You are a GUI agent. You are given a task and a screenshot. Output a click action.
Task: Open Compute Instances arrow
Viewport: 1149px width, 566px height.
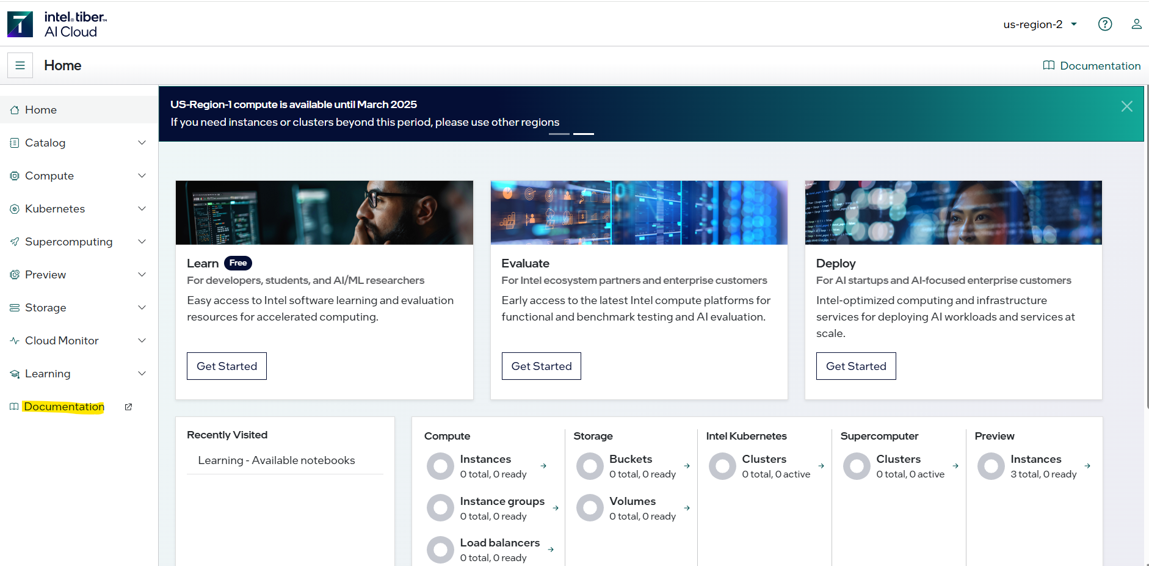pyautogui.click(x=543, y=466)
